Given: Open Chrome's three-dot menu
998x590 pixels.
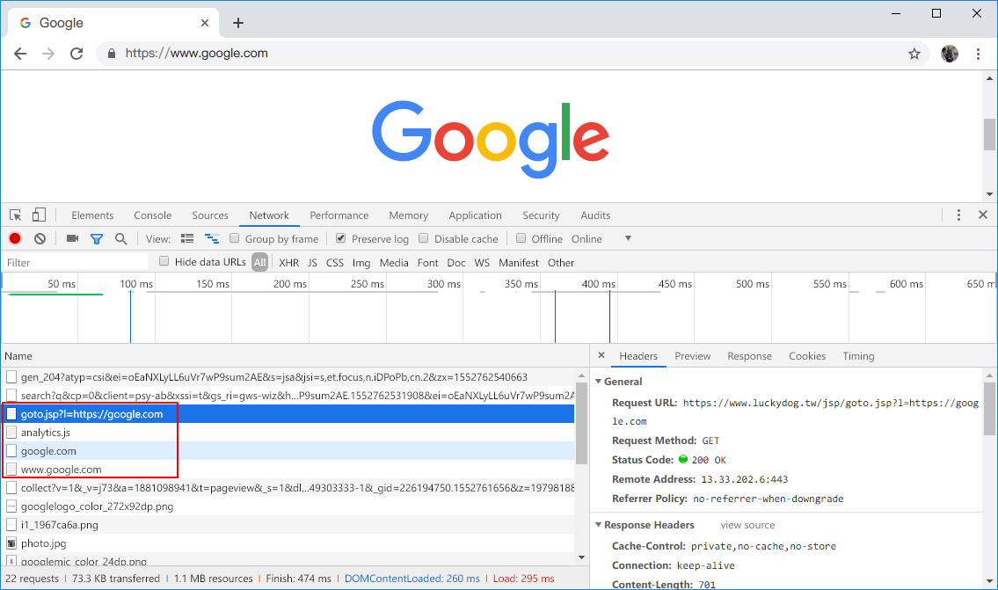Looking at the screenshot, I should click(978, 54).
